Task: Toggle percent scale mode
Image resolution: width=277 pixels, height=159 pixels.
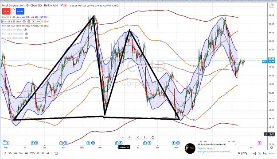Action: pos(260,153)
